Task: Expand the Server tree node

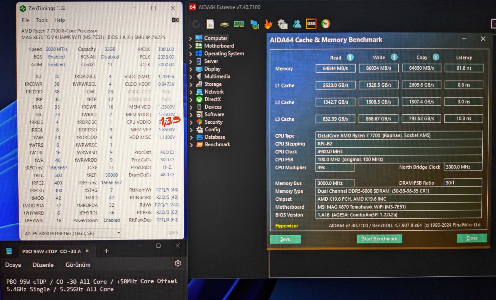Action: [191, 61]
